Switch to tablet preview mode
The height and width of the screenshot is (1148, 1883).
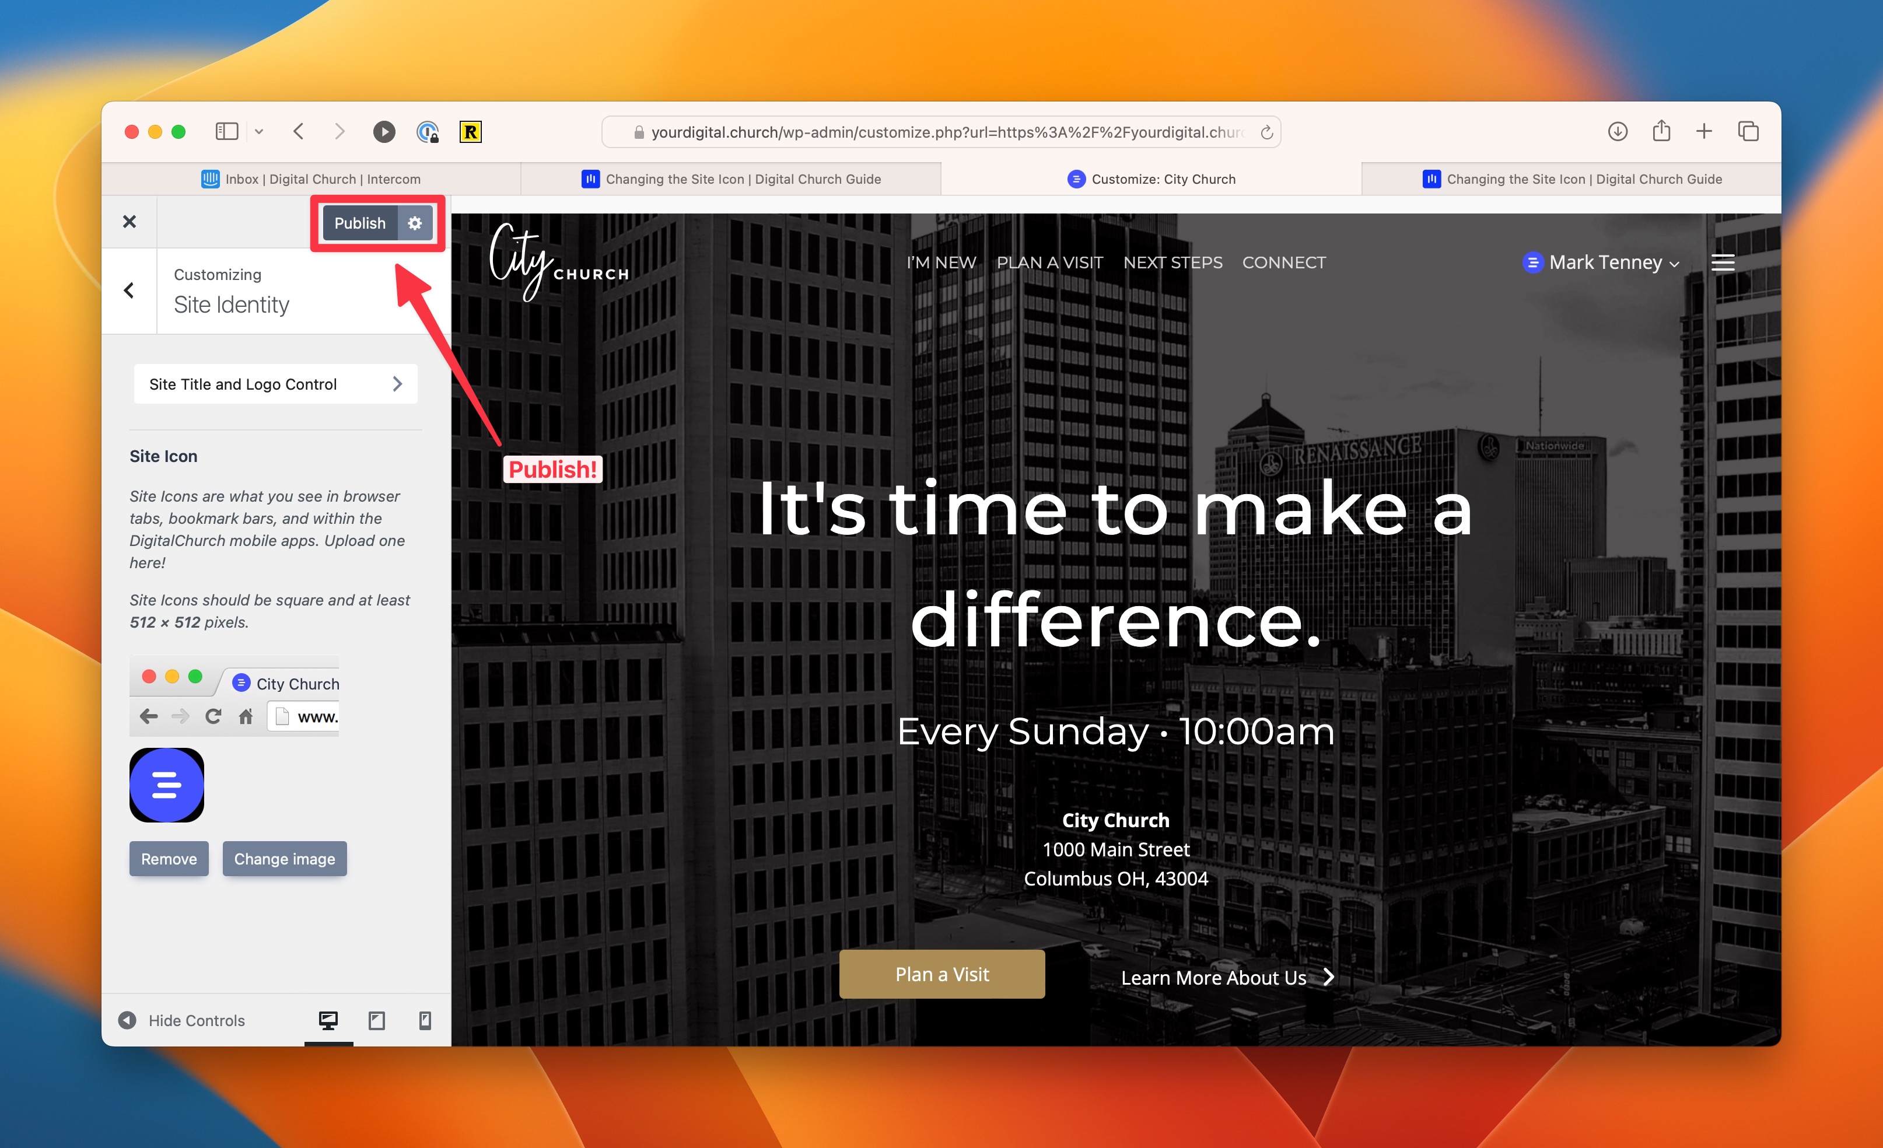click(x=377, y=1020)
